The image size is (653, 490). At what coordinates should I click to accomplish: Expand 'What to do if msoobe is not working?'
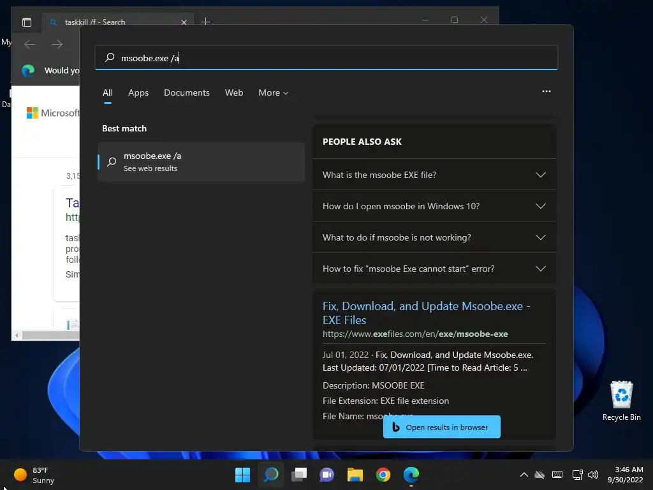[434, 237]
